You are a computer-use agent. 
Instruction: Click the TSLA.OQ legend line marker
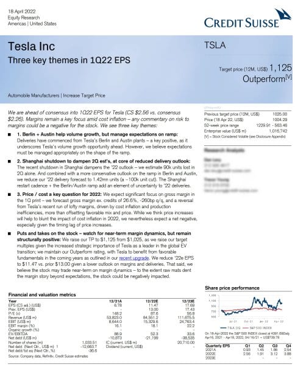click(x=222, y=328)
